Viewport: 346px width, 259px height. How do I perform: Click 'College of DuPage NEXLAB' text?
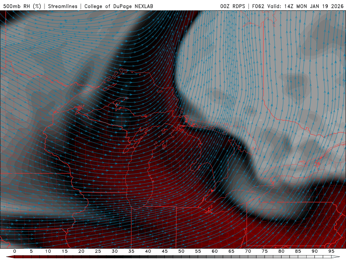coord(119,6)
